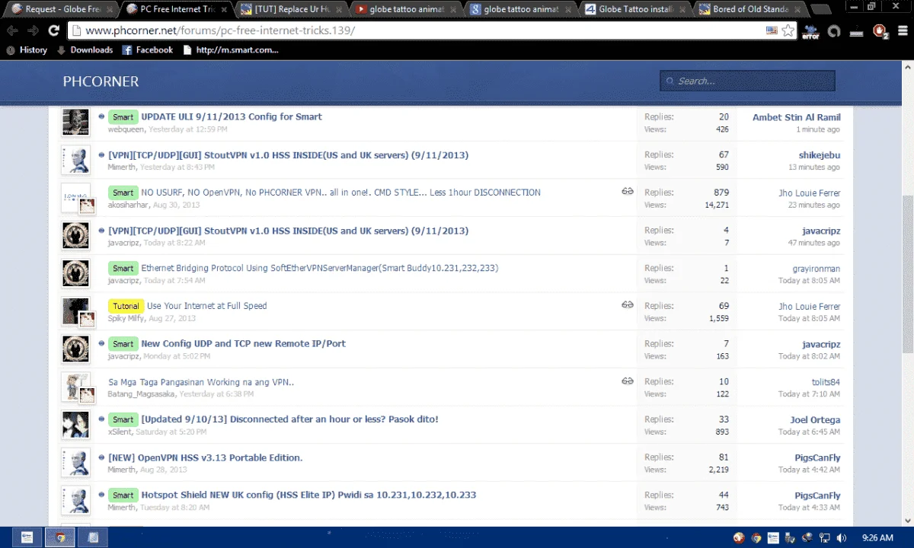
Task: Open UPDATE ULI 9/11/2013 Config for Smart thread
Action: [232, 117]
